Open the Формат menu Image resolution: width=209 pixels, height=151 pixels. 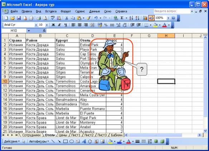(66, 11)
